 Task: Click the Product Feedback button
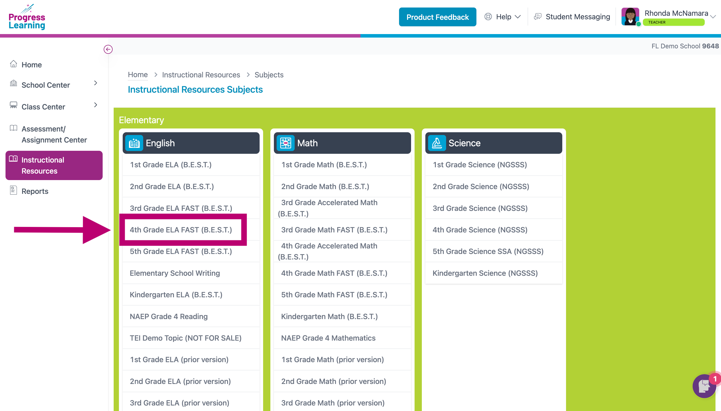(x=438, y=17)
